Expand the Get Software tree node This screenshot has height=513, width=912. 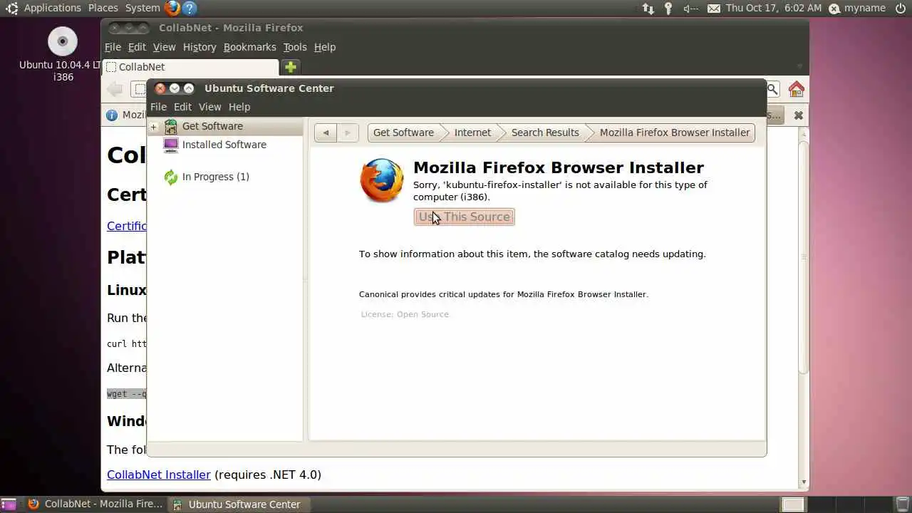(x=153, y=127)
